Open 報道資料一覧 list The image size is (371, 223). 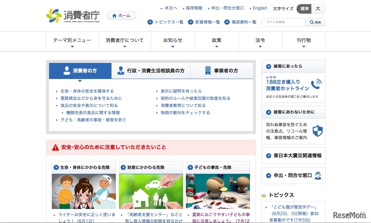244,22
